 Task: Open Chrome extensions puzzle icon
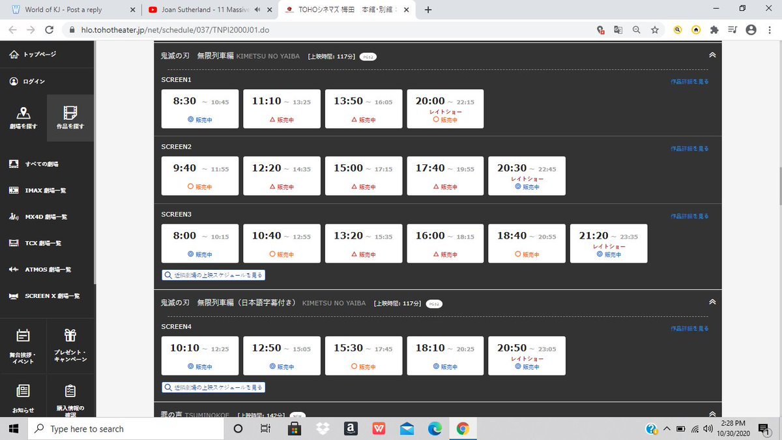click(714, 30)
